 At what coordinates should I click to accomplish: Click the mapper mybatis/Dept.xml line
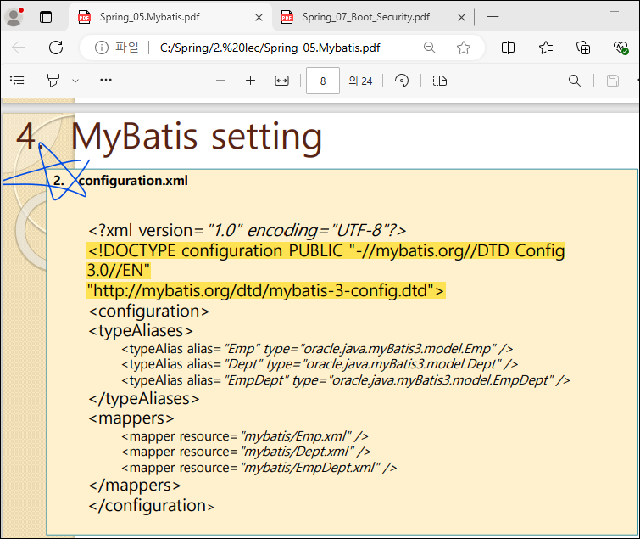click(246, 452)
